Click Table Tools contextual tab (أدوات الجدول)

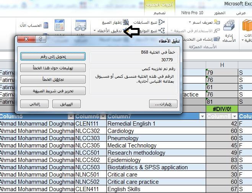(159, 4)
